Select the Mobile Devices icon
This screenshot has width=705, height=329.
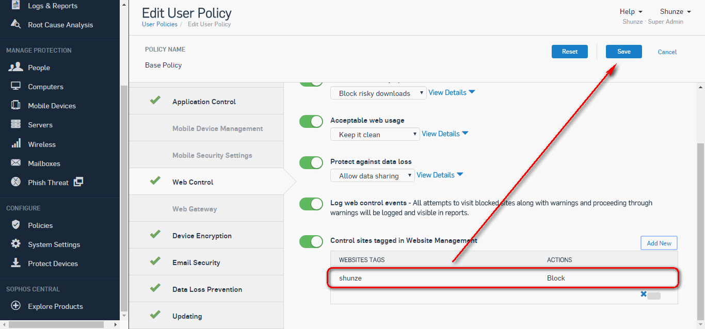click(x=16, y=105)
